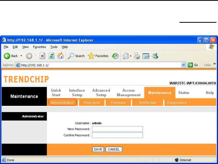Viewport: 218px width, 164px height.
Task: Open the router Help tab
Action: pos(210,93)
